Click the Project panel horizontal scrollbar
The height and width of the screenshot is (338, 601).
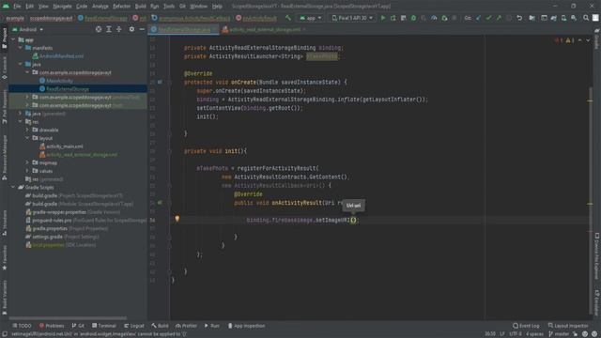point(68,317)
